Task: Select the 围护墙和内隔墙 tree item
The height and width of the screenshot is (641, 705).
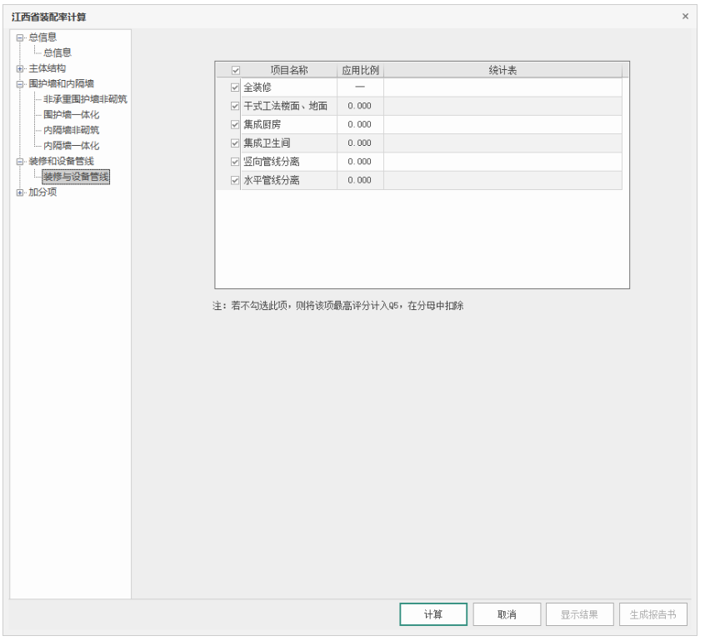Action: (x=61, y=83)
